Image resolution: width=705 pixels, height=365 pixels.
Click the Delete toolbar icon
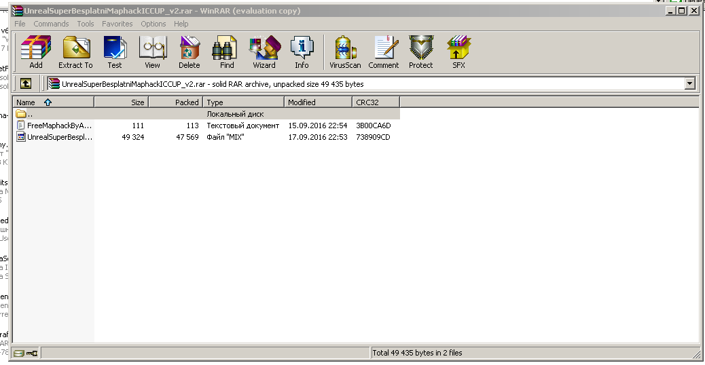pos(189,52)
